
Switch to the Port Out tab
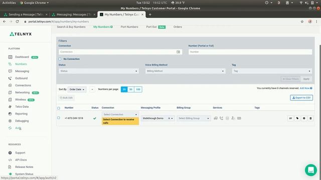click(151, 26)
